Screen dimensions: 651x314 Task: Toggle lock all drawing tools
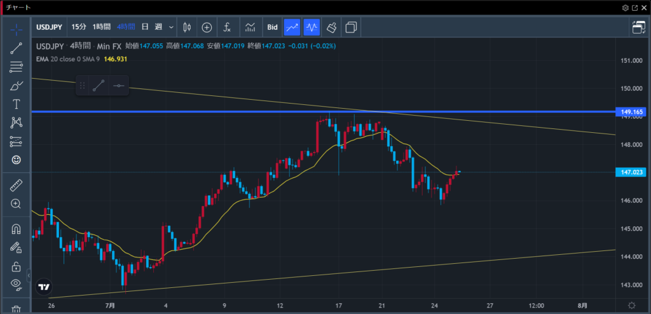(16, 266)
